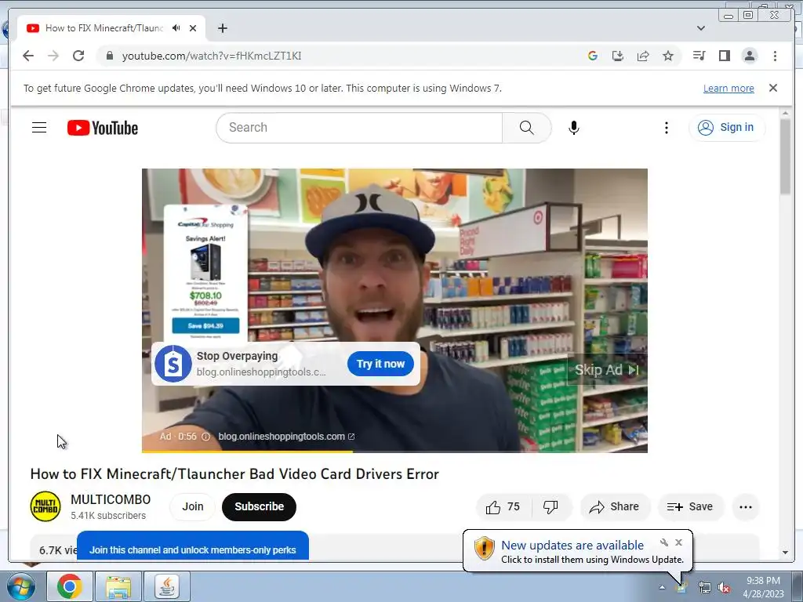Viewport: 803px width, 602px height.
Task: Share this page icon in address bar
Action: pyautogui.click(x=643, y=56)
